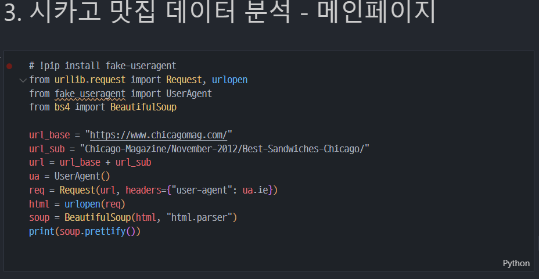The height and width of the screenshot is (279, 539).
Task: Click the comment '# !pip install fake-useragent'
Action: click(103, 66)
